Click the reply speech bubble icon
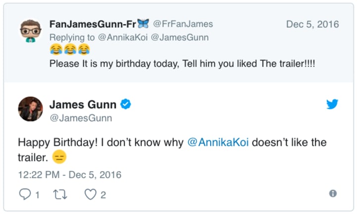This screenshot has width=357, height=214. [25, 194]
